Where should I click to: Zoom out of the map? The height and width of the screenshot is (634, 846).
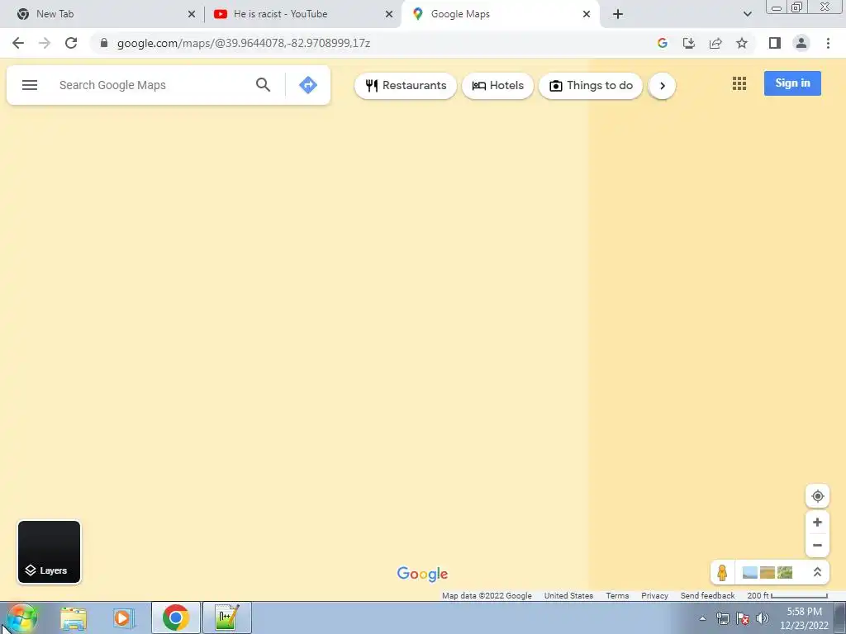(817, 545)
